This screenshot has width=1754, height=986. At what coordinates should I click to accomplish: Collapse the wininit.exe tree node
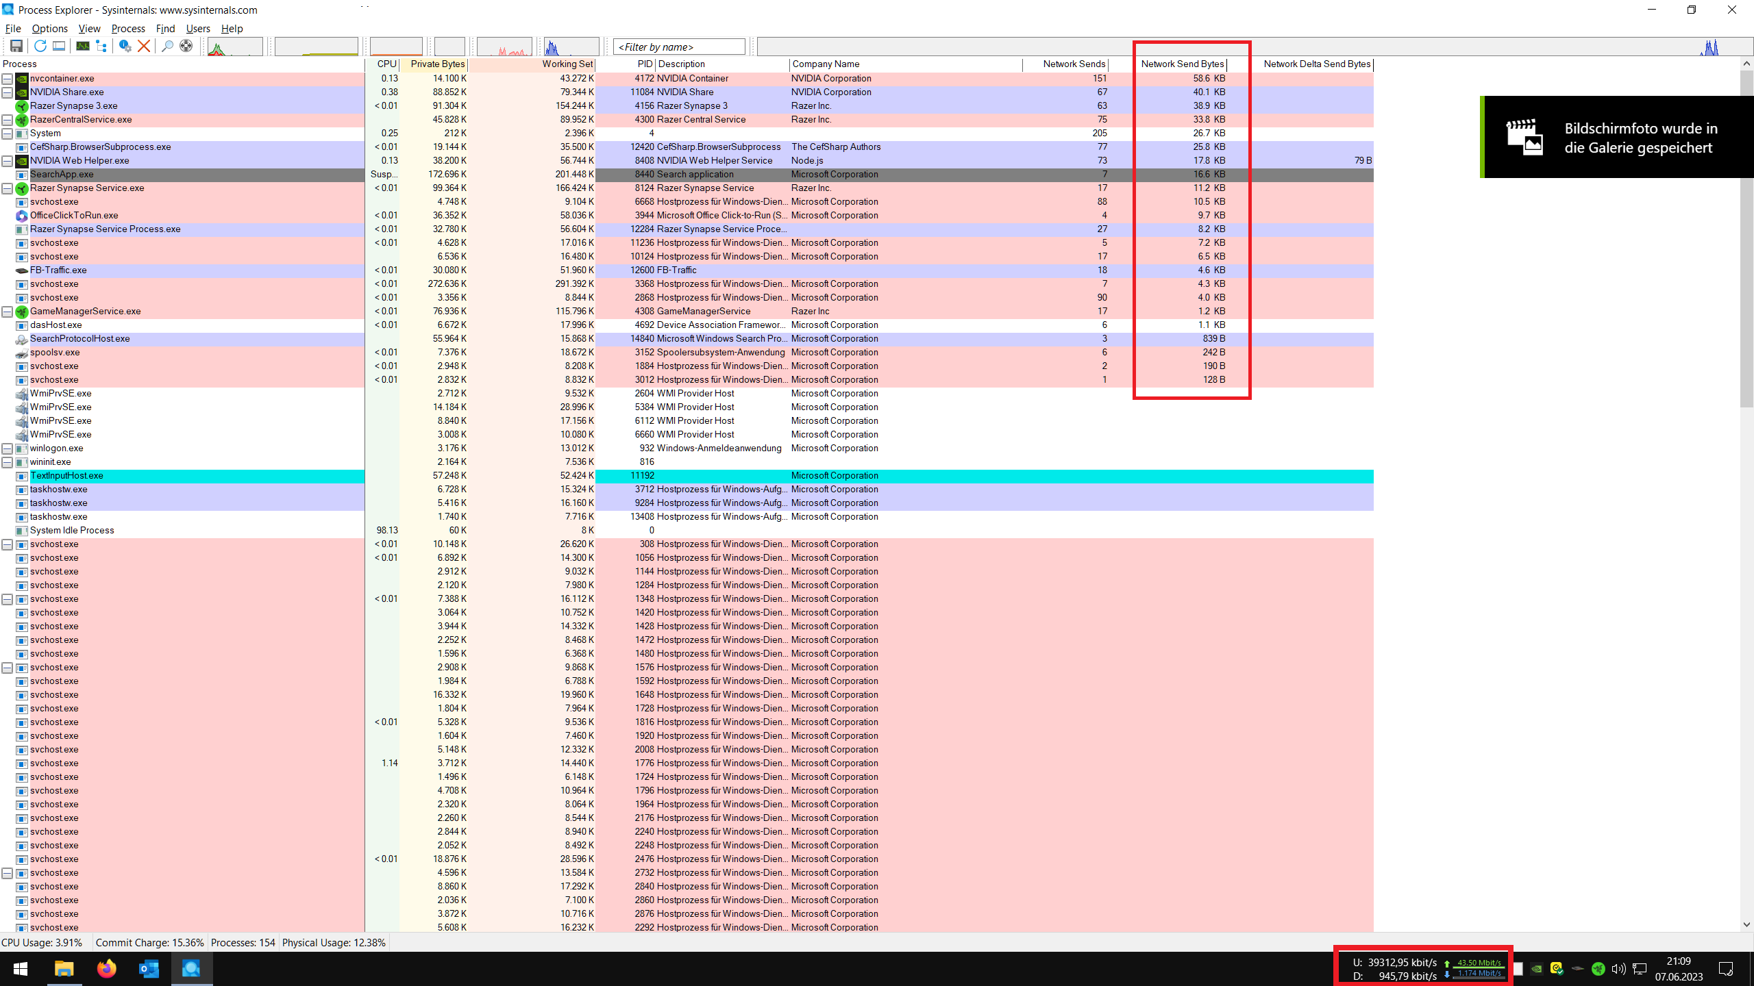(x=7, y=462)
